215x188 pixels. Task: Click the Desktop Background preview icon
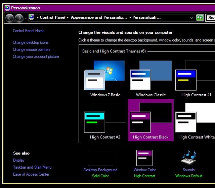100,158
